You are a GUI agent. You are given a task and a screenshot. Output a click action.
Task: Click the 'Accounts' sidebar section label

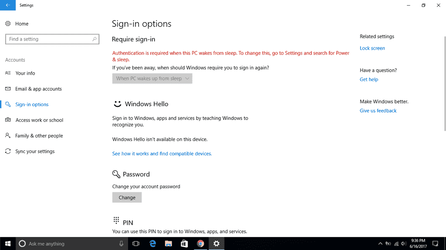tap(15, 60)
